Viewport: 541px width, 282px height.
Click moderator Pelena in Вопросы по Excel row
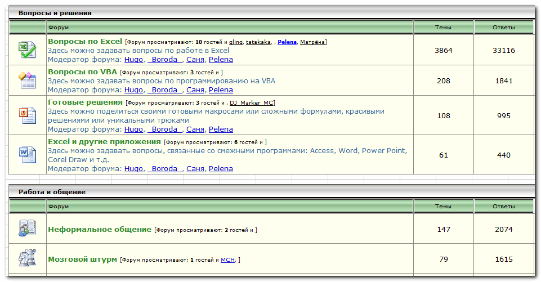pyautogui.click(x=221, y=59)
